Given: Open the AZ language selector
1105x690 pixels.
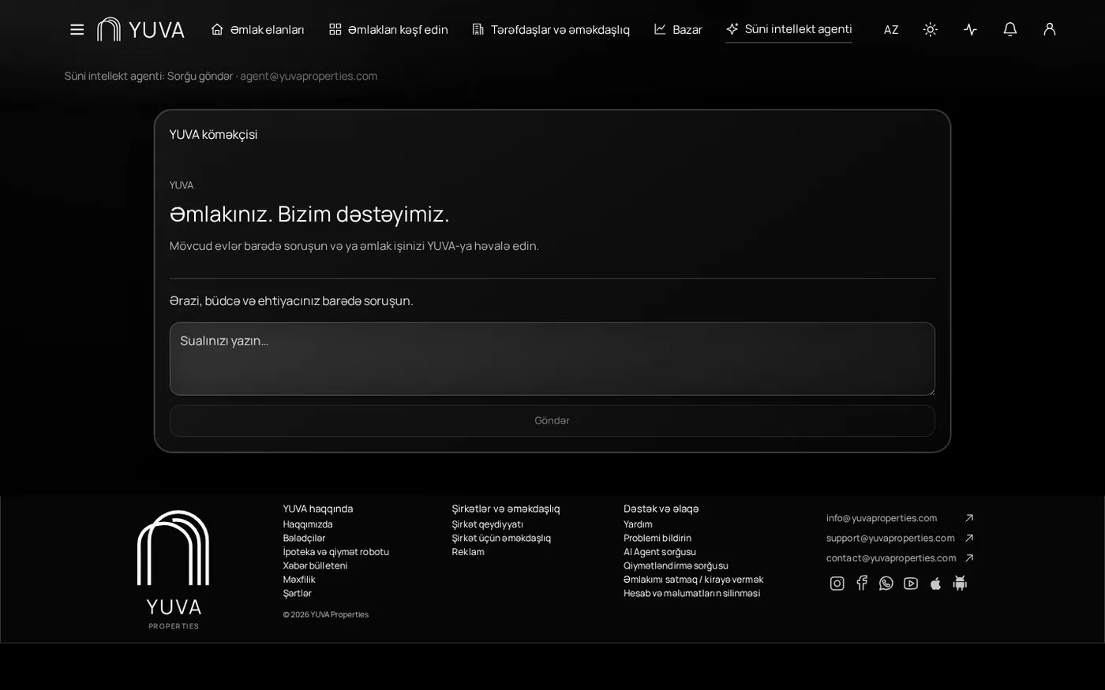Looking at the screenshot, I should pos(891,30).
